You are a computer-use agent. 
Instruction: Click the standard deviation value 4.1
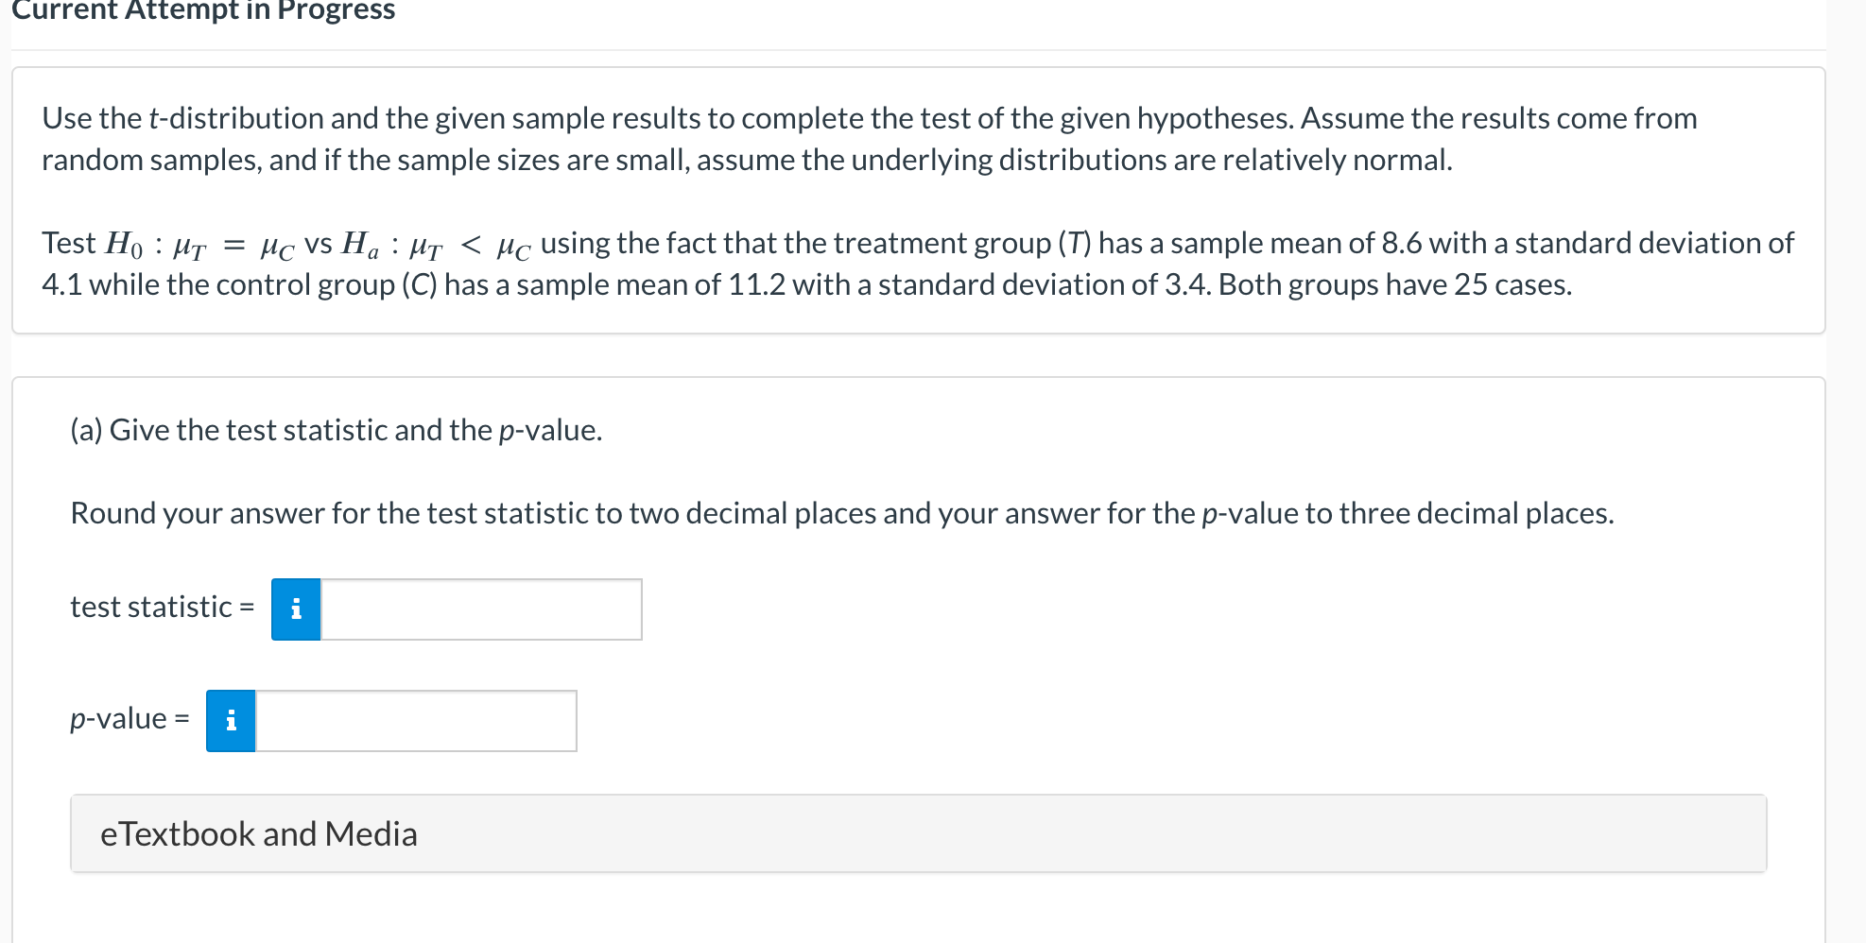(x=62, y=284)
